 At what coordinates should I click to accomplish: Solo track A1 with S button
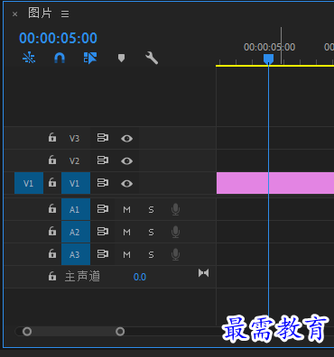(x=151, y=209)
